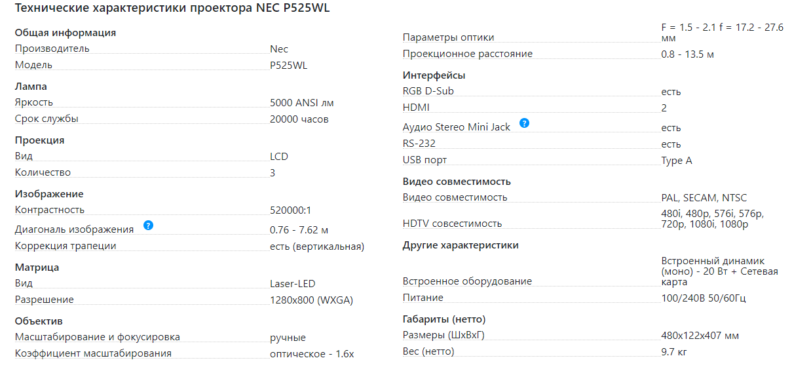This screenshot has height=375, width=792.
Task: Click the Коррекция трапеции label
Action: tap(66, 246)
